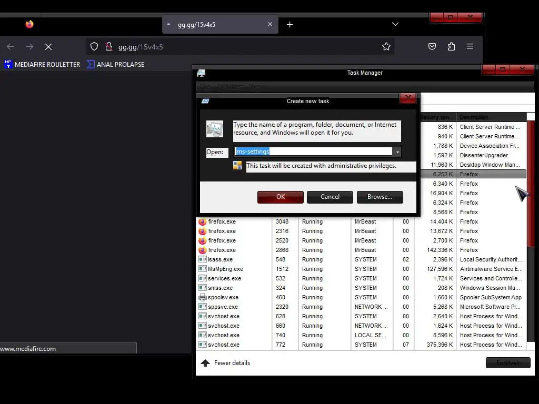The width and height of the screenshot is (539, 404).
Task: Open Pocket save icon in Firefox toolbar
Action: point(432,46)
